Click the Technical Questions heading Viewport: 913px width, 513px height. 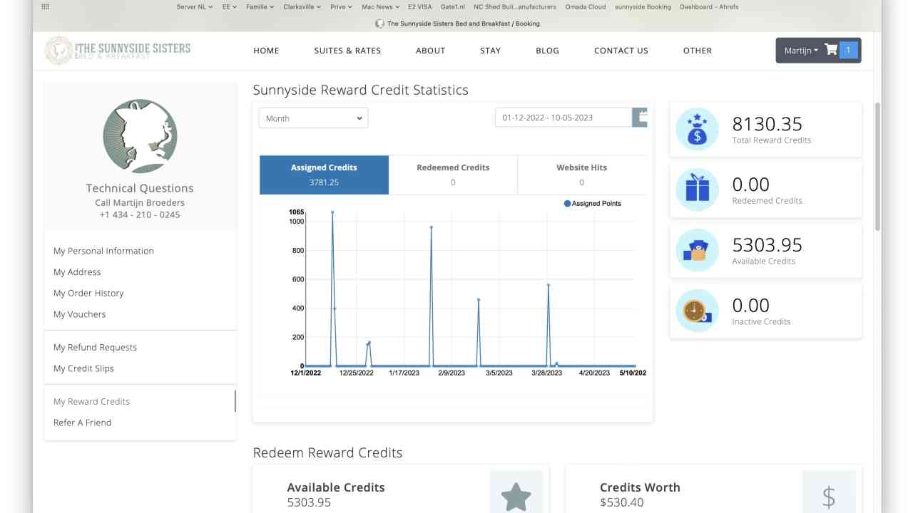140,188
